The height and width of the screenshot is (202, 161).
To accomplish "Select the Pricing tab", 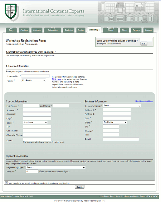I will (x=81, y=30).
